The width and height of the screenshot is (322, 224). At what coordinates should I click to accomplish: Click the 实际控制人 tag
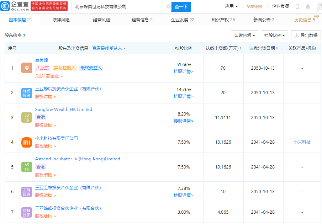65,68
